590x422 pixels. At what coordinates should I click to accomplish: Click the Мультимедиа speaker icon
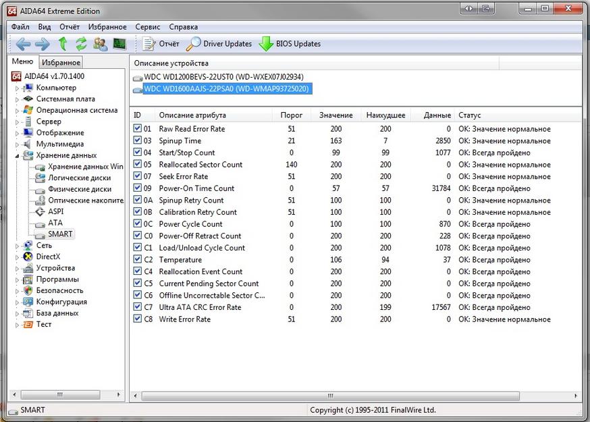point(27,144)
